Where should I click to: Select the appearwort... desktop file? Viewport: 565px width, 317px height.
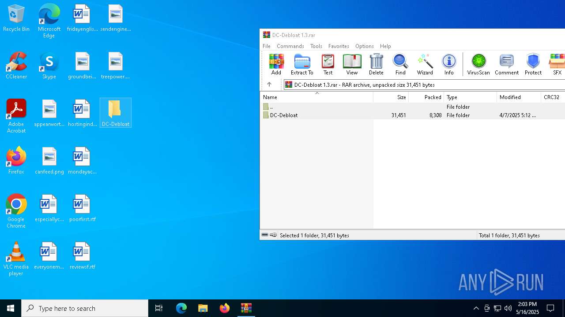click(x=49, y=114)
